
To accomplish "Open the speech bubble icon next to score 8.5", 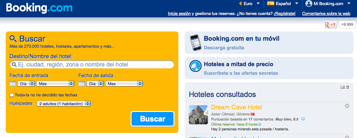I will click(x=303, y=119).
